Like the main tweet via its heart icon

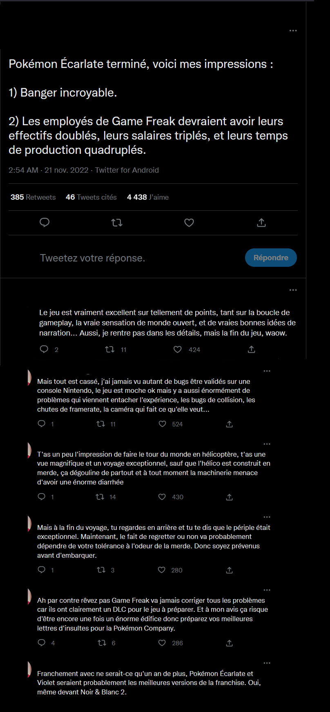[x=189, y=223]
